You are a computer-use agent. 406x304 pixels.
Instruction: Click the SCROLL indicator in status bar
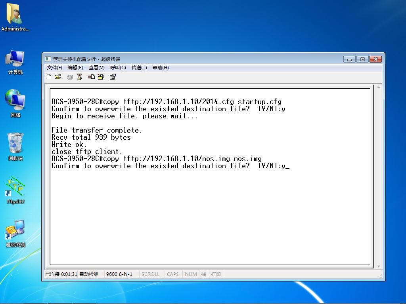click(x=150, y=274)
